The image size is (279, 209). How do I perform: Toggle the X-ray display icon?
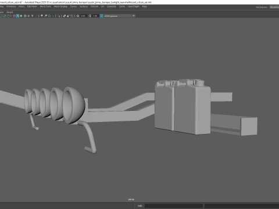coord(65,16)
